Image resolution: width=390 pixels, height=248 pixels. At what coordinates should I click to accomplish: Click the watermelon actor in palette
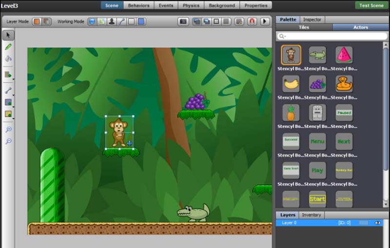tap(344, 55)
